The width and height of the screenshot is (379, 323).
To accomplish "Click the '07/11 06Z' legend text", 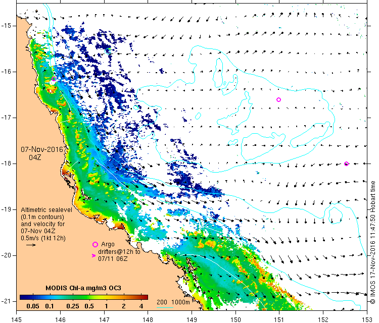I will [x=113, y=258].
